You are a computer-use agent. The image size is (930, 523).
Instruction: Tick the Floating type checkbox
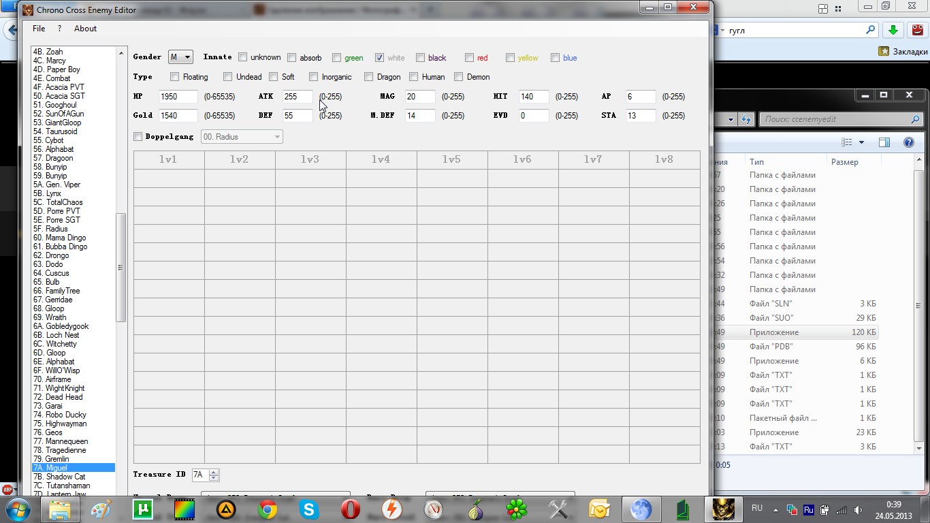pos(175,77)
